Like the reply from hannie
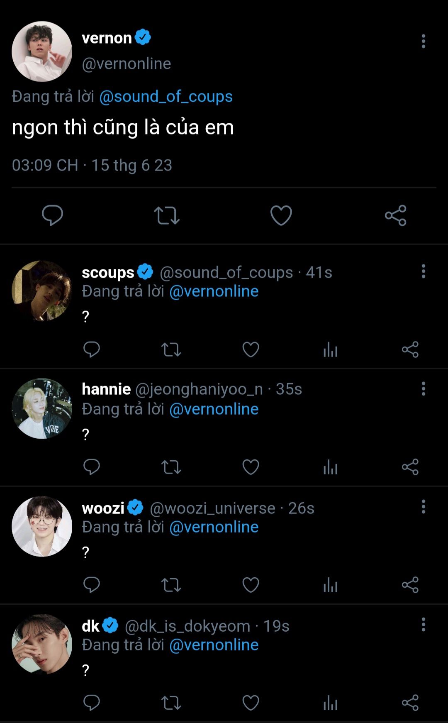This screenshot has width=448, height=723. pos(251,467)
